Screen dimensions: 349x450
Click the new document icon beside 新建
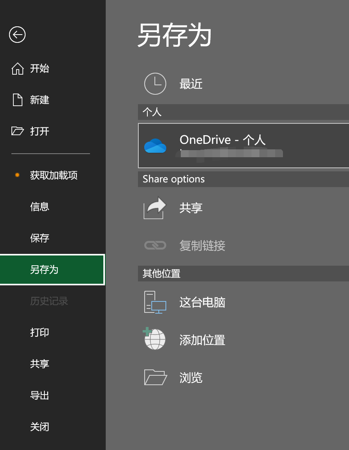(18, 100)
